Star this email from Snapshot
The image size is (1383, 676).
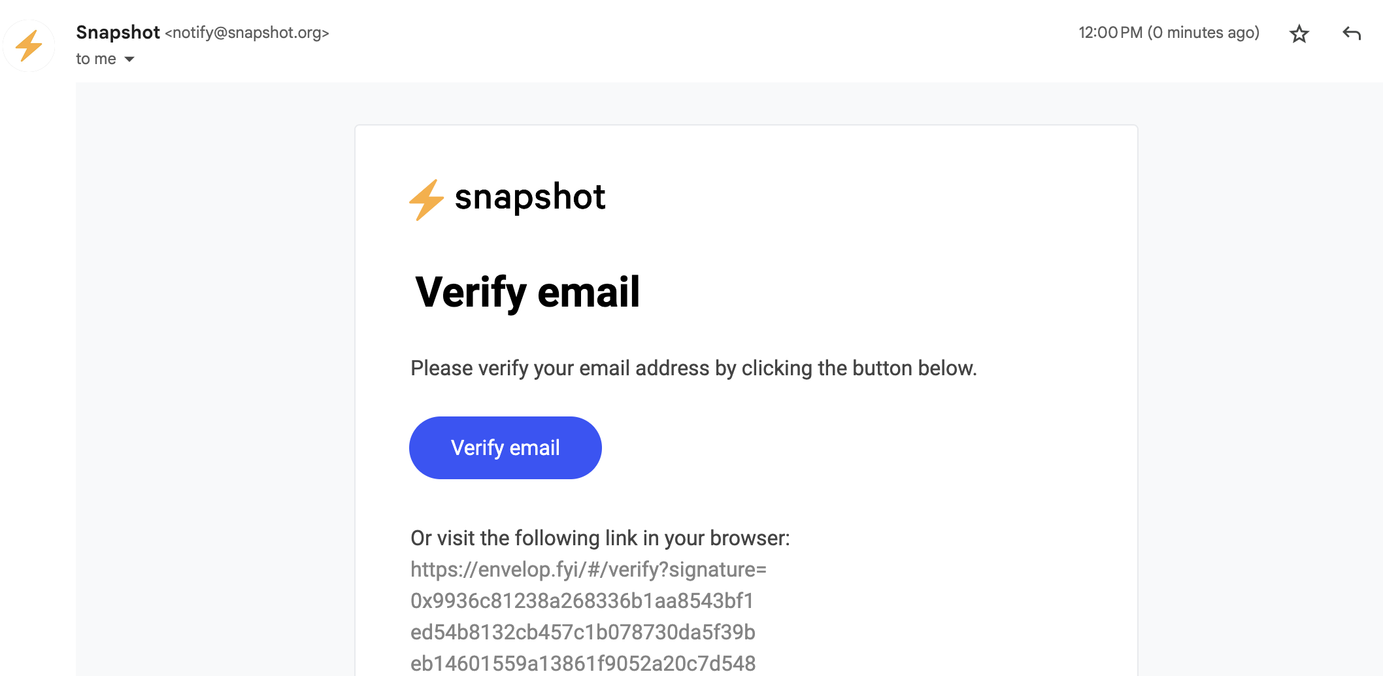coord(1299,33)
